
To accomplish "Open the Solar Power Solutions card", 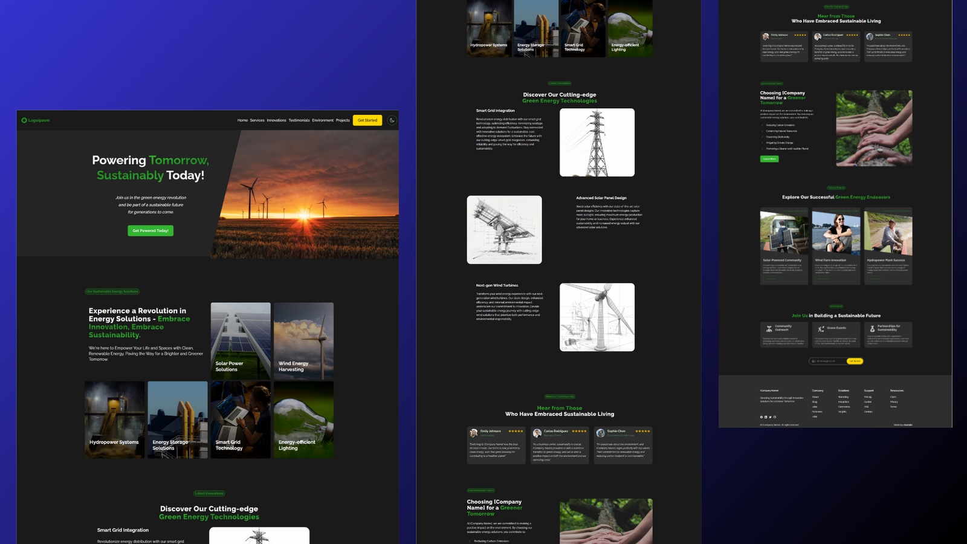I will (x=241, y=341).
